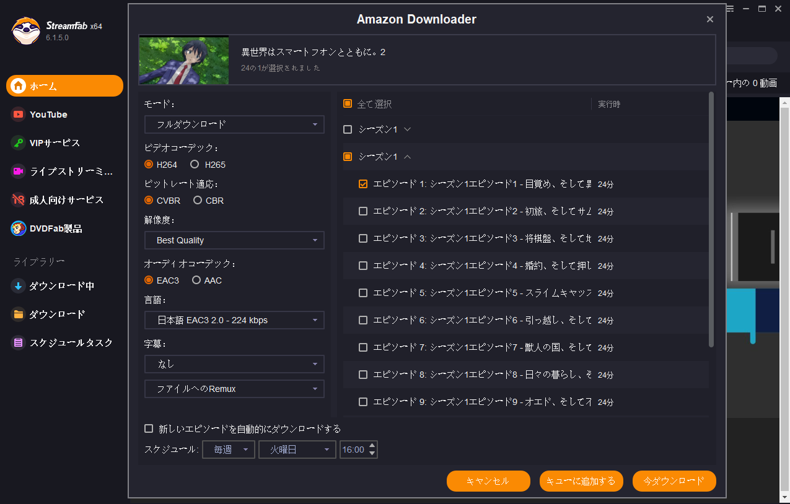Image resolution: width=790 pixels, height=504 pixels.
Task: Select the H265 video codec radio button
Action: pos(195,164)
